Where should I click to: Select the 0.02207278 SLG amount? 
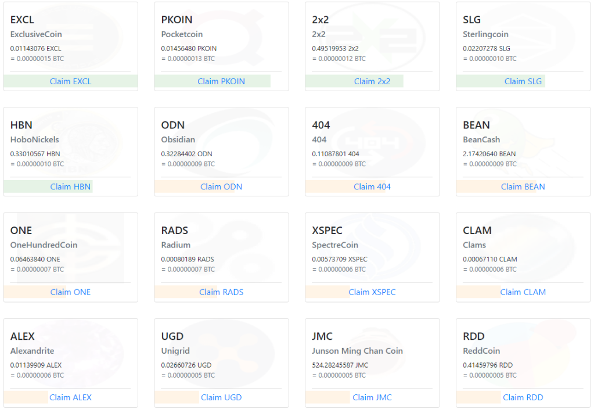click(x=487, y=48)
